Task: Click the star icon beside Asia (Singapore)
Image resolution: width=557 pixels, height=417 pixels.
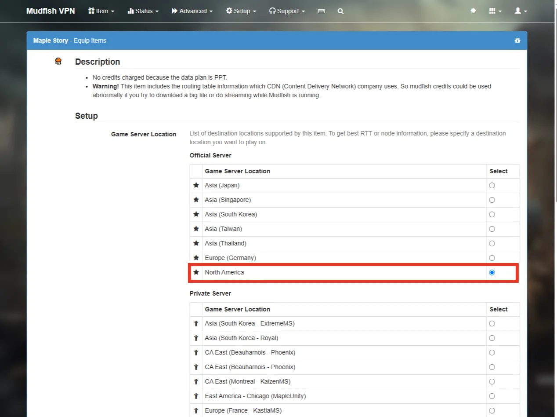Action: (196, 200)
